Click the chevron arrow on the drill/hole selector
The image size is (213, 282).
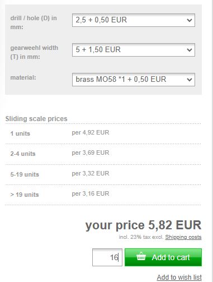click(190, 20)
